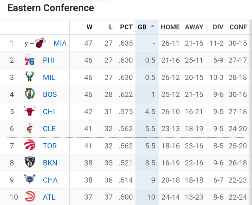Toggle sort arrow beside GB header
252x205 pixels.
pyautogui.click(x=152, y=27)
